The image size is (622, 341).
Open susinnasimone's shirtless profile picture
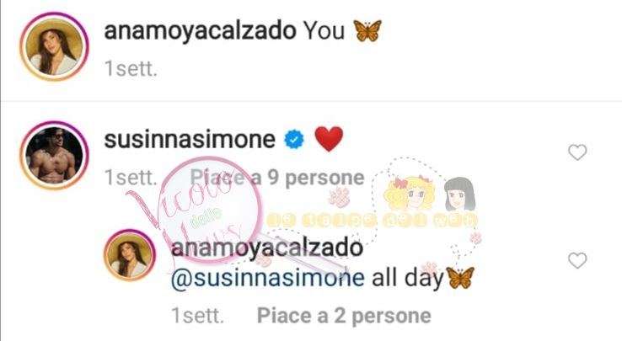pos(54,155)
